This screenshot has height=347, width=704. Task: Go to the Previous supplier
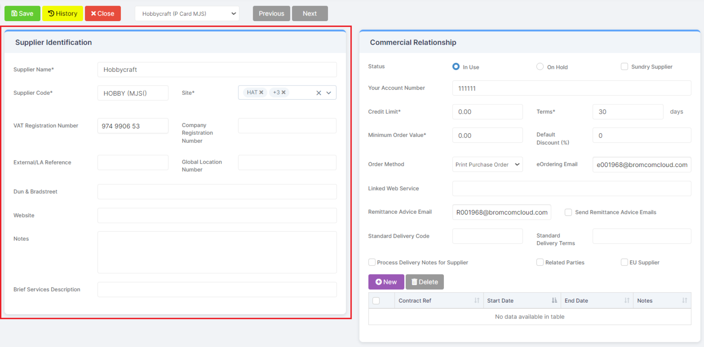[272, 14]
